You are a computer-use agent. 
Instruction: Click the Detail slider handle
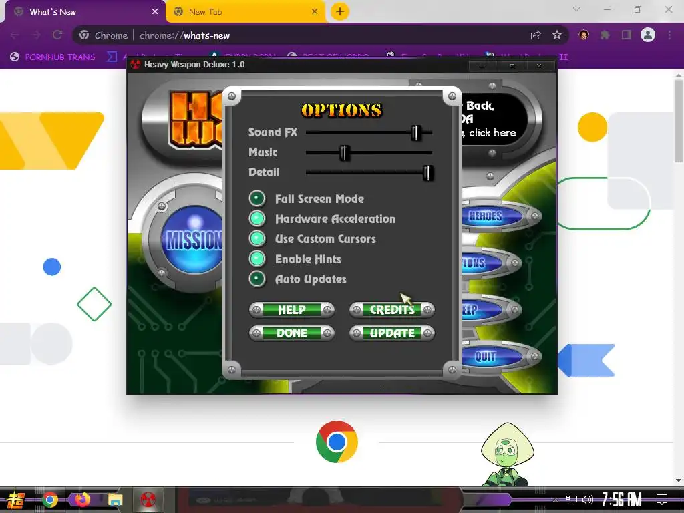(428, 173)
